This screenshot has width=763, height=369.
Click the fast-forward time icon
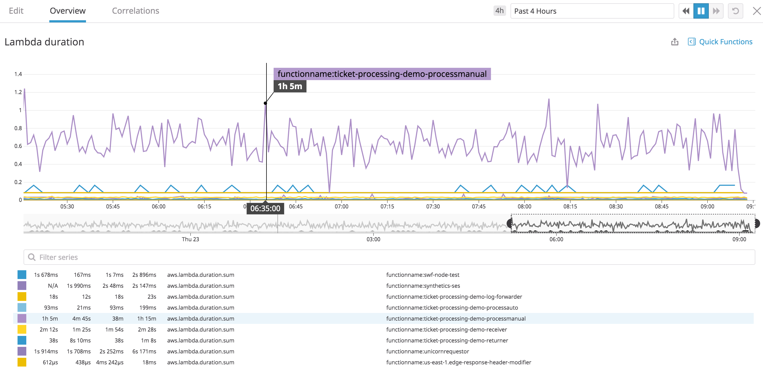(x=716, y=11)
